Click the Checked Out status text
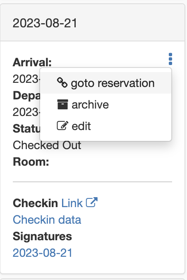187x280 pixels. click(x=47, y=145)
